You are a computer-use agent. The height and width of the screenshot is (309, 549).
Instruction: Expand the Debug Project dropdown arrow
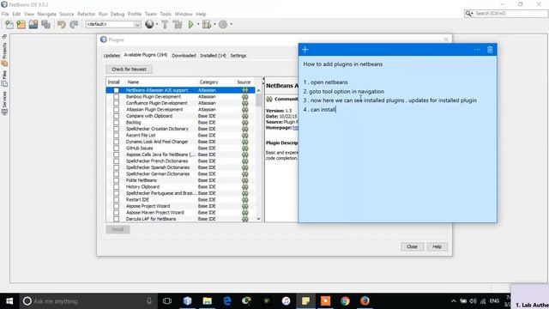click(x=214, y=25)
